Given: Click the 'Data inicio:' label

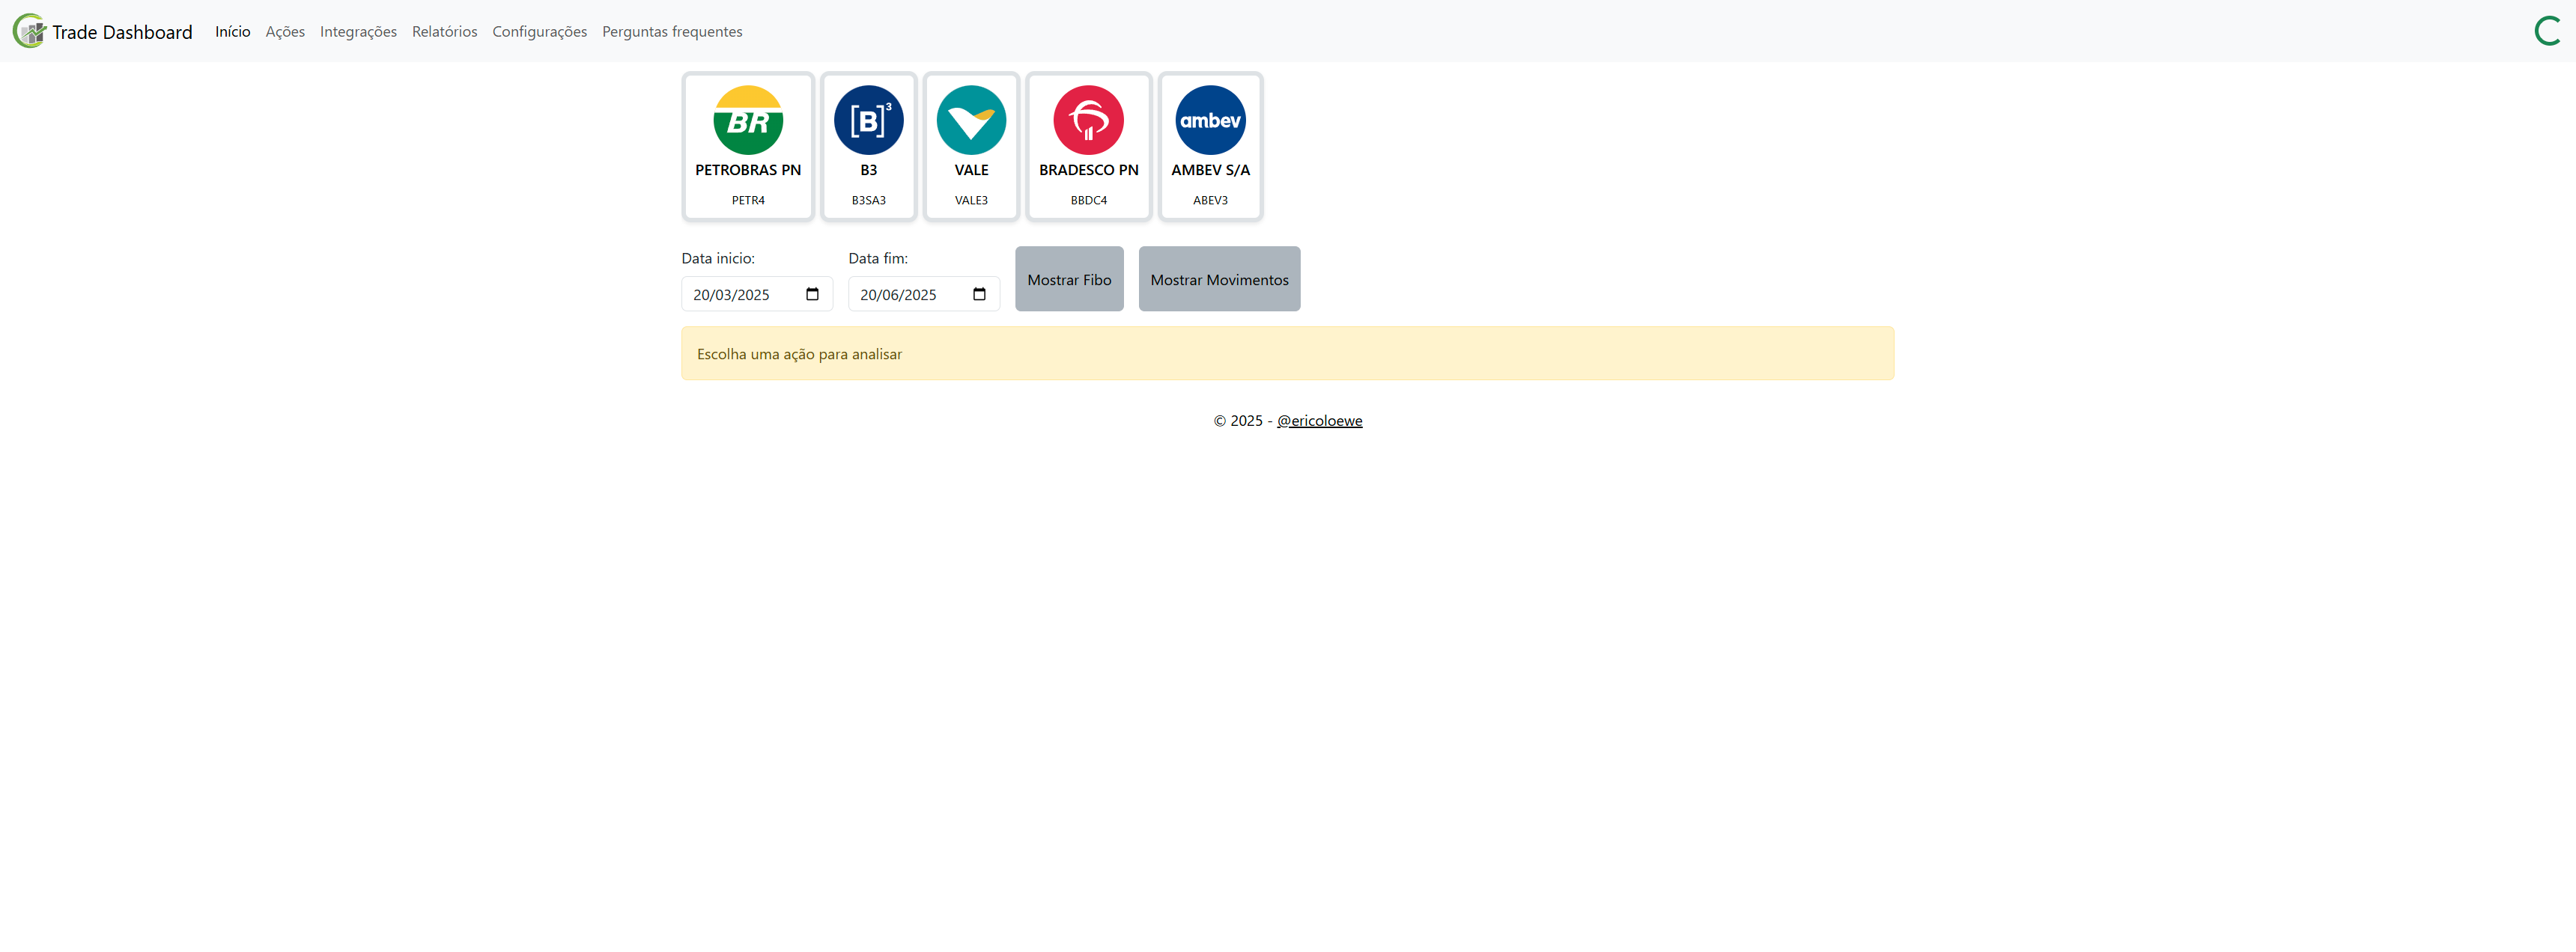Looking at the screenshot, I should tap(718, 257).
